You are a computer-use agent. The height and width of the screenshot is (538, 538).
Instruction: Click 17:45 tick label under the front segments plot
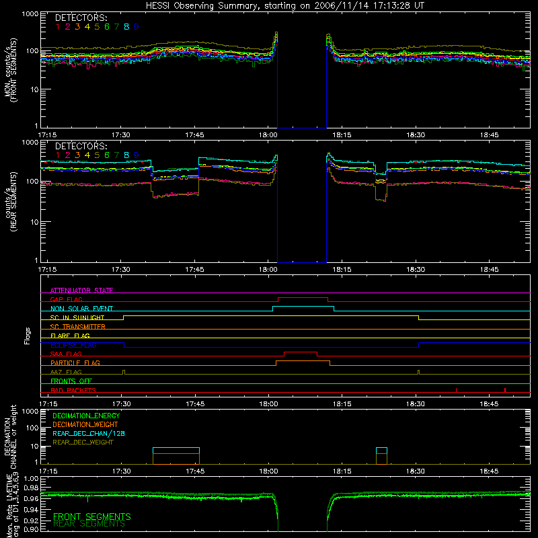194,135
